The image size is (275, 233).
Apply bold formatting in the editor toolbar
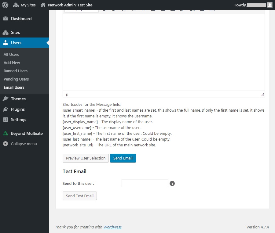[104, 9]
